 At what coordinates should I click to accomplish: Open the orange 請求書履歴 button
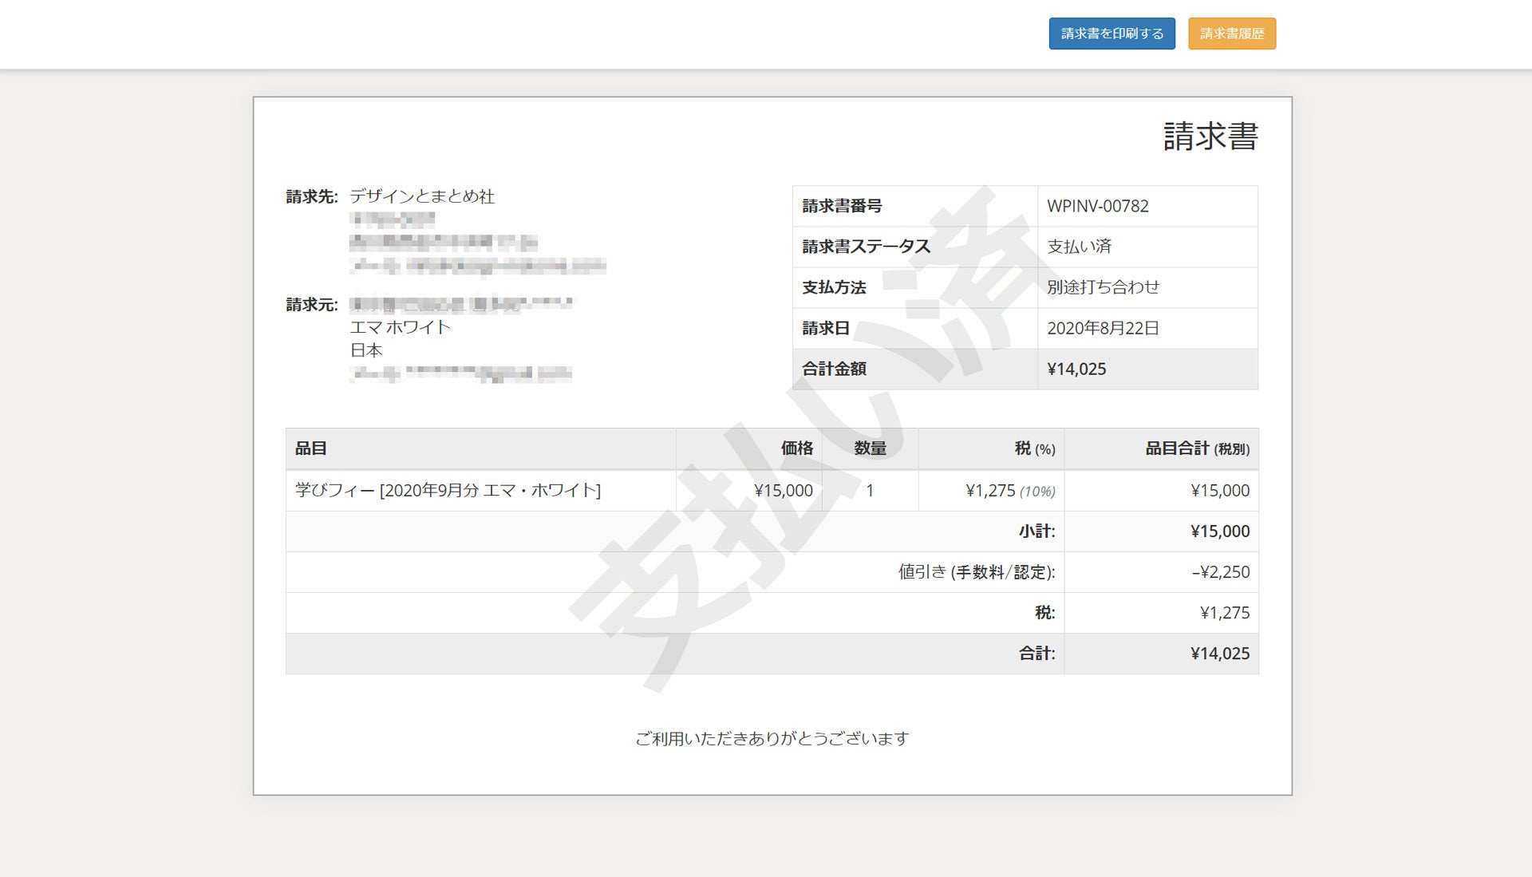click(1232, 34)
